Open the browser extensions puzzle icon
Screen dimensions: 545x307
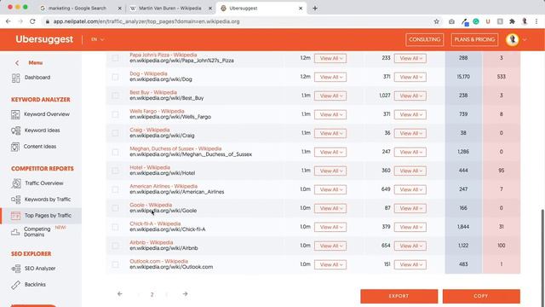[x=512, y=21]
